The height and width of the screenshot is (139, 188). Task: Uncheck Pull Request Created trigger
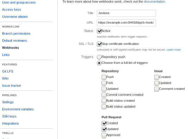point(104,123)
